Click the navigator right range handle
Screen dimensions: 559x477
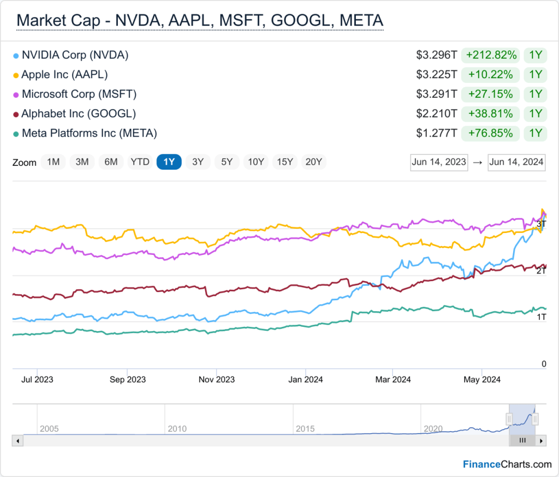535,419
